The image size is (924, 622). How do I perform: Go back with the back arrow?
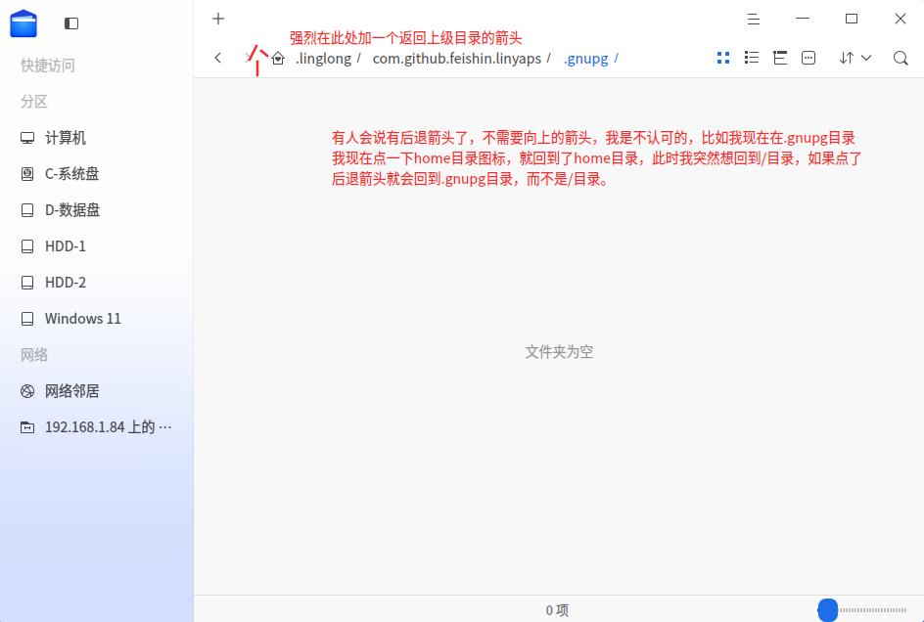218,58
